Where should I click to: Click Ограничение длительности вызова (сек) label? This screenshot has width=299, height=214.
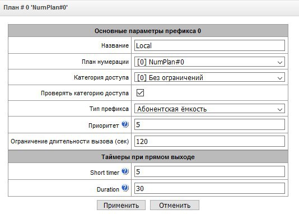coord(70,141)
